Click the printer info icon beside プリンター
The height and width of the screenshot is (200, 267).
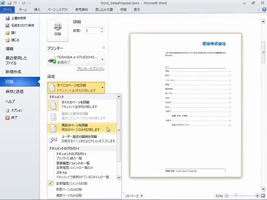coord(103,48)
